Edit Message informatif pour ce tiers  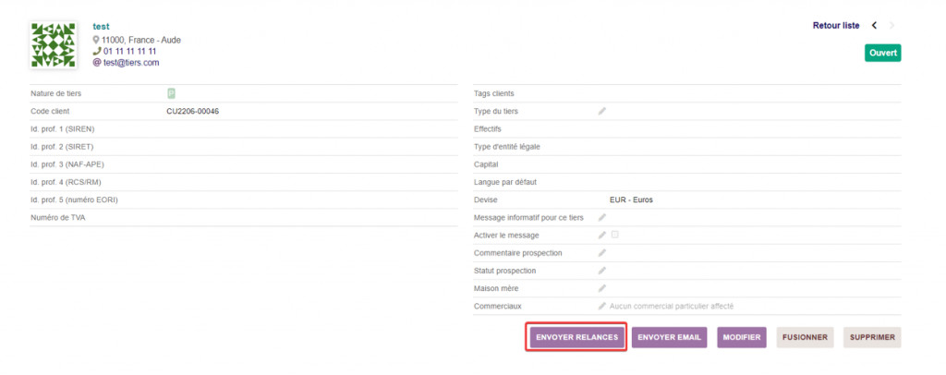[602, 218]
